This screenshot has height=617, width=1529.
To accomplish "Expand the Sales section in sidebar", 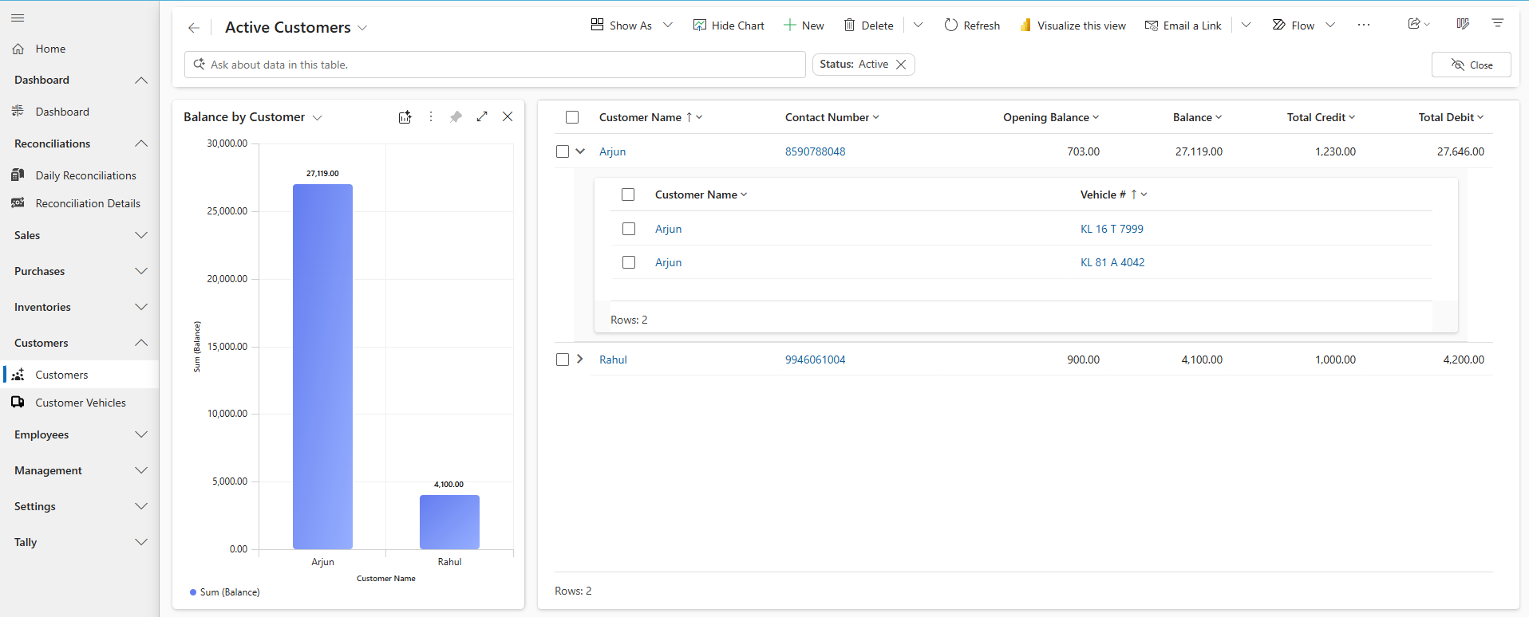I will pos(78,235).
